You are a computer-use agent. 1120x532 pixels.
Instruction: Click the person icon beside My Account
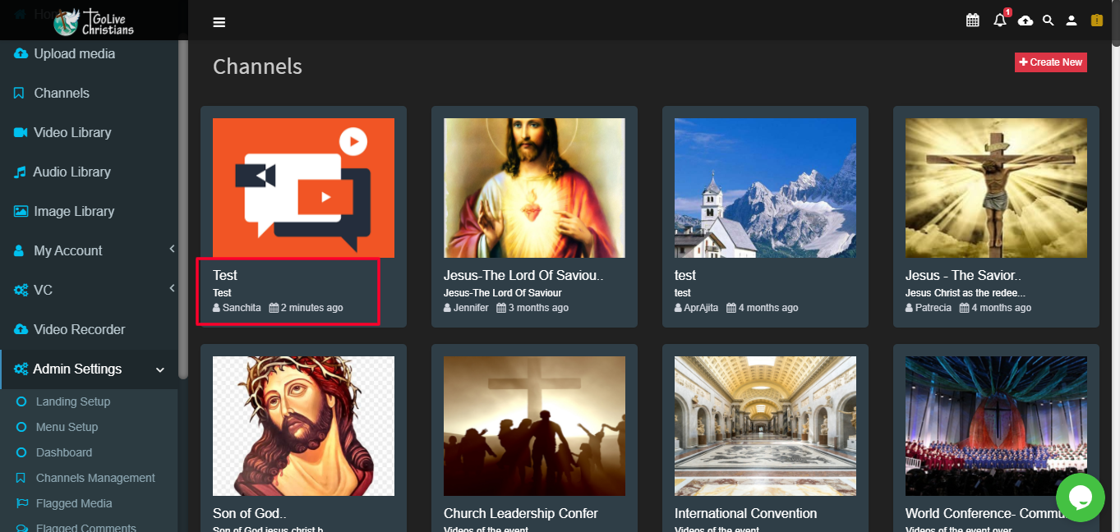[x=19, y=250]
